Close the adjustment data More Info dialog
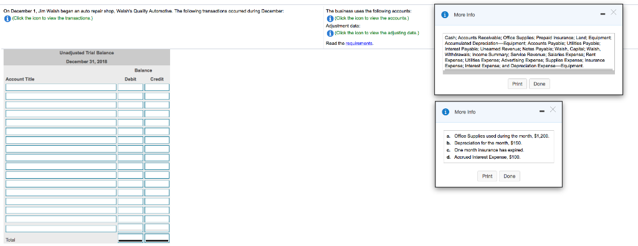 click(x=552, y=109)
